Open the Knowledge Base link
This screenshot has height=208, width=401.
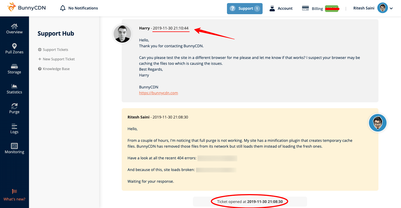(56, 69)
